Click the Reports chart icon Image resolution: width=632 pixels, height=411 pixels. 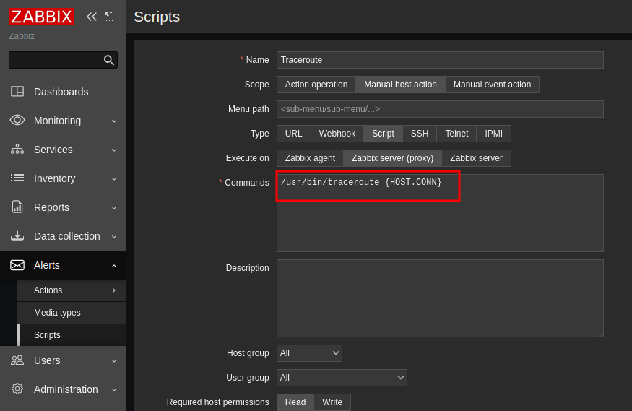(x=17, y=207)
